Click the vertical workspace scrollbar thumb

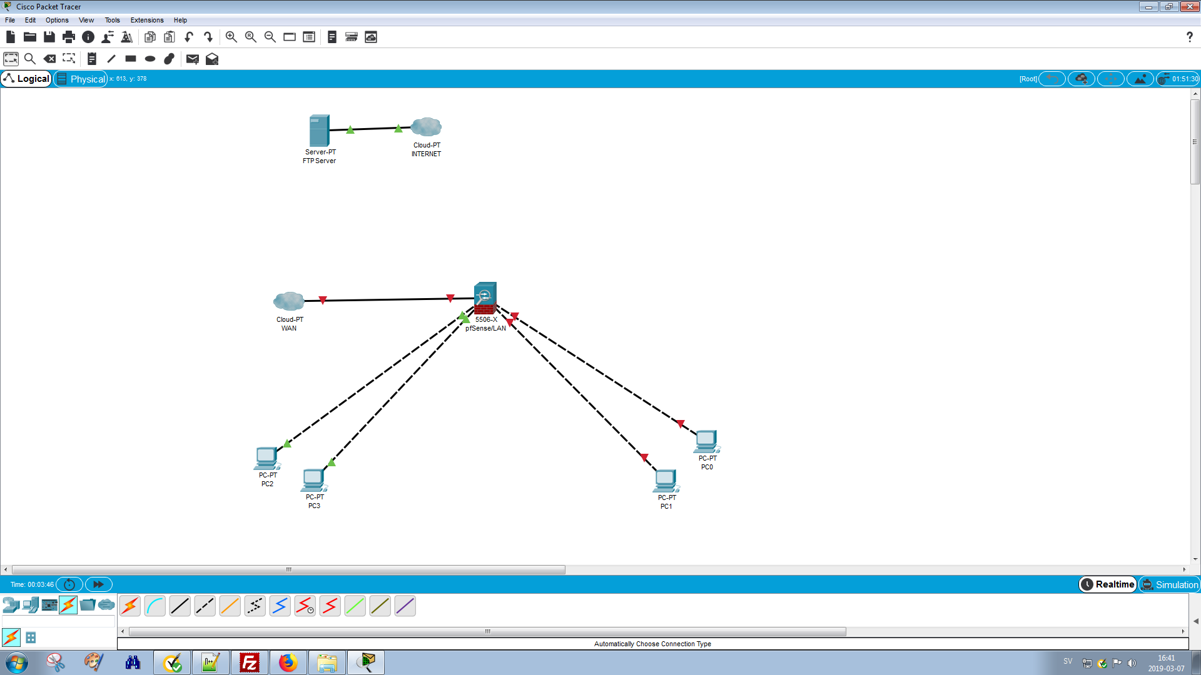(x=1195, y=141)
